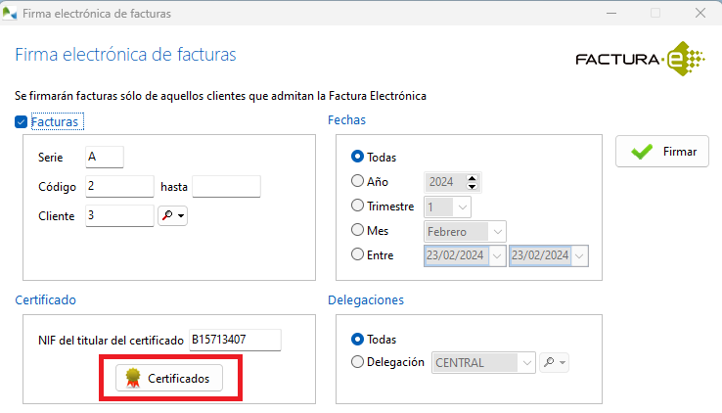Enable the Entre date range option

[357, 255]
